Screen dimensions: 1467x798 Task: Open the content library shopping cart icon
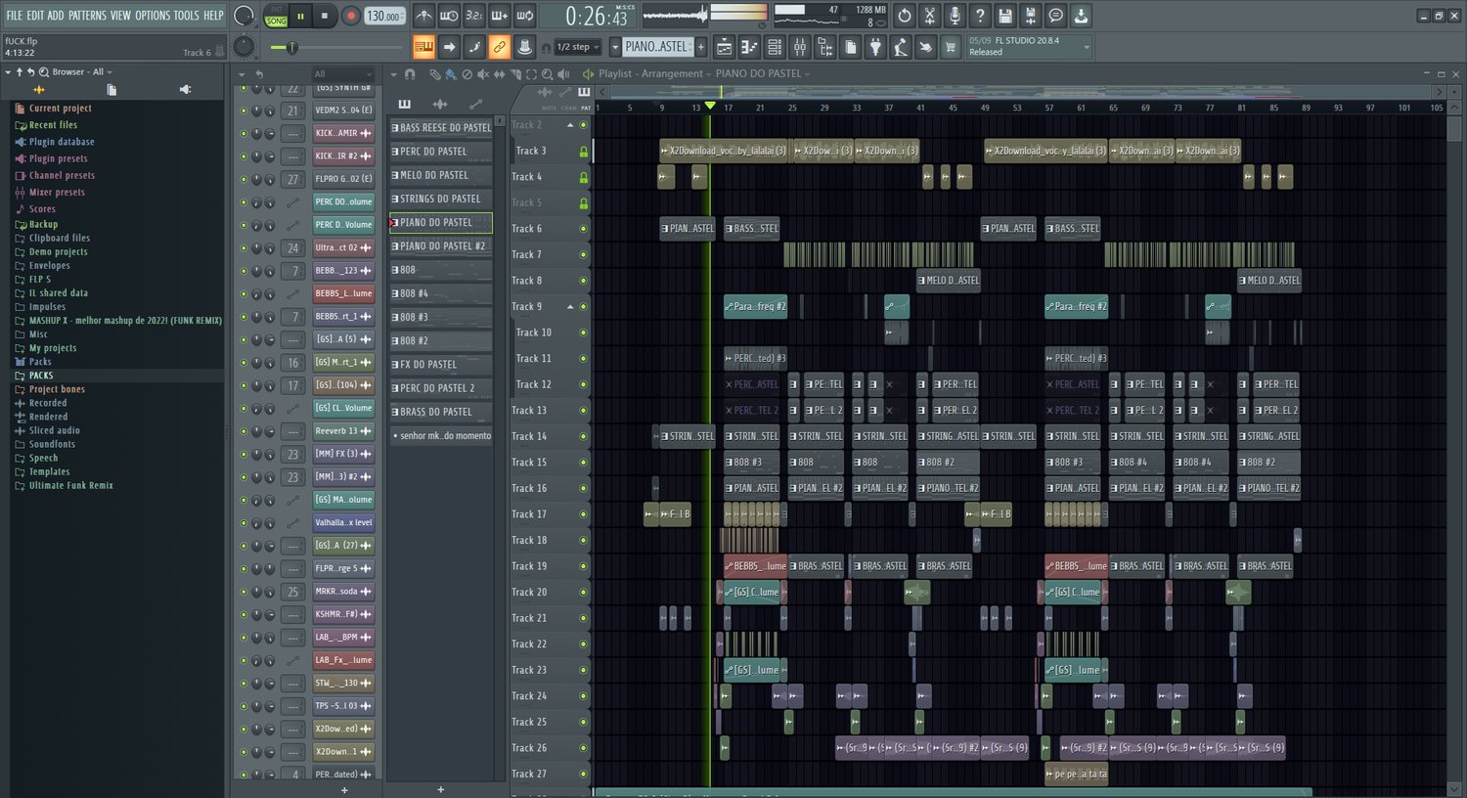[950, 47]
